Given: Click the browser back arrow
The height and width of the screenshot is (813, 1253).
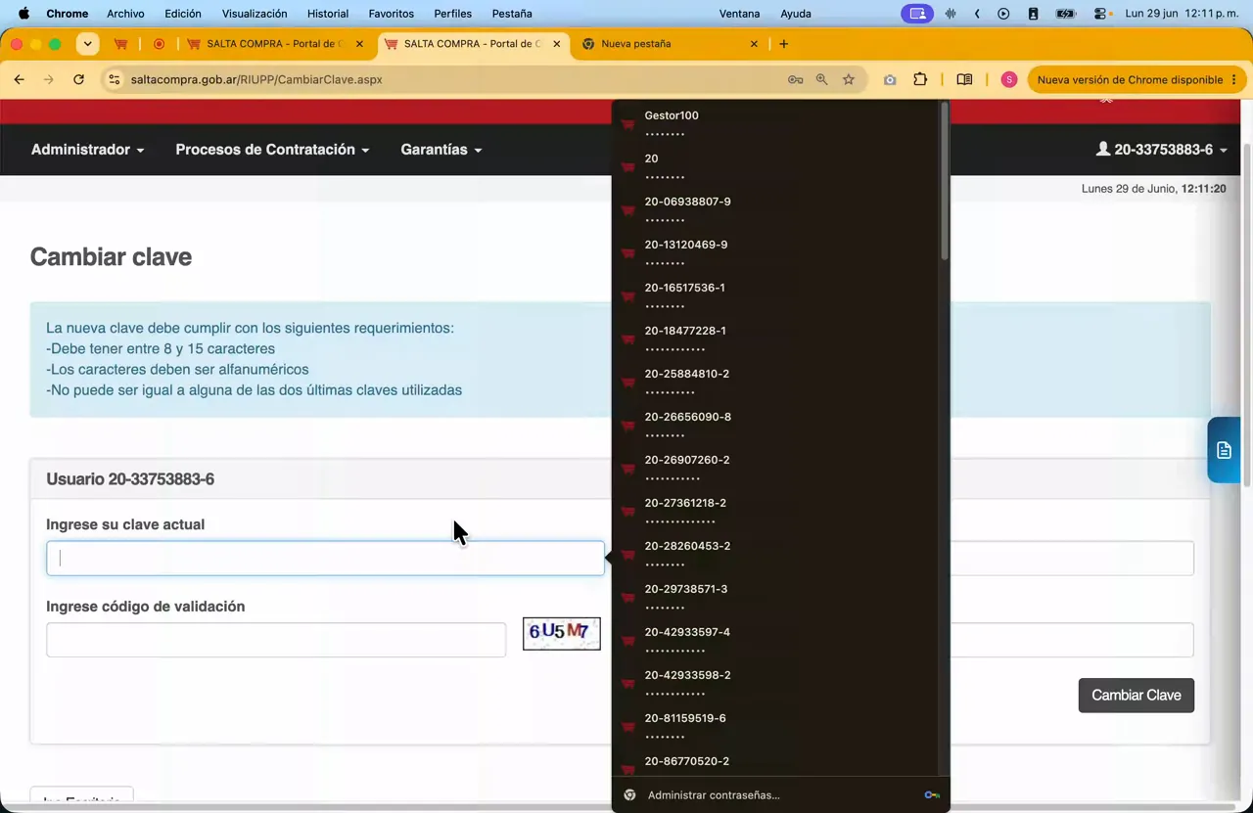Looking at the screenshot, I should [20, 79].
